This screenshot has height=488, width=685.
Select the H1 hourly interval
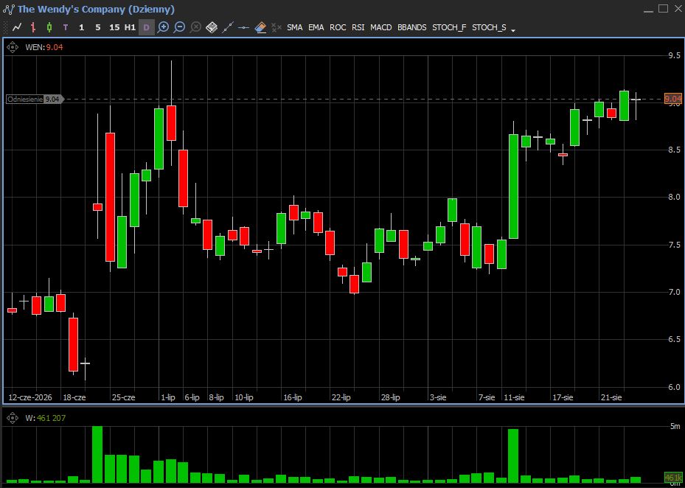click(130, 27)
